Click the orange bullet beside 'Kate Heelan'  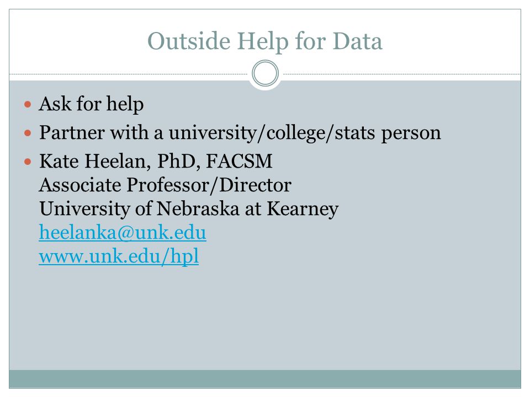coord(28,162)
